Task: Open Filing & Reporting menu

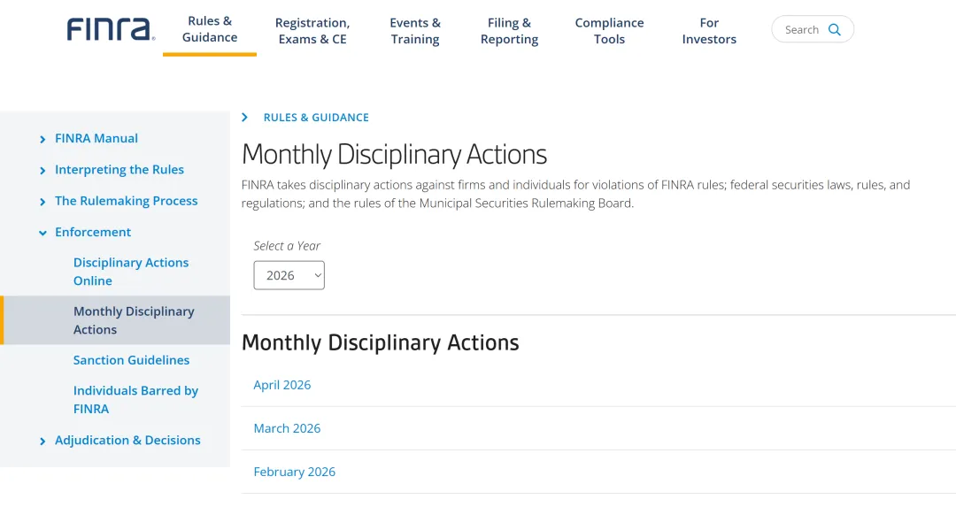Action: click(x=509, y=31)
